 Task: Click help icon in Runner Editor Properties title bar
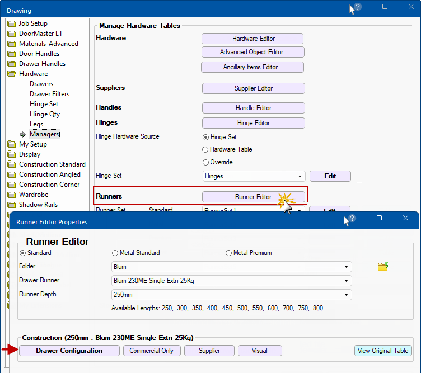(x=352, y=218)
